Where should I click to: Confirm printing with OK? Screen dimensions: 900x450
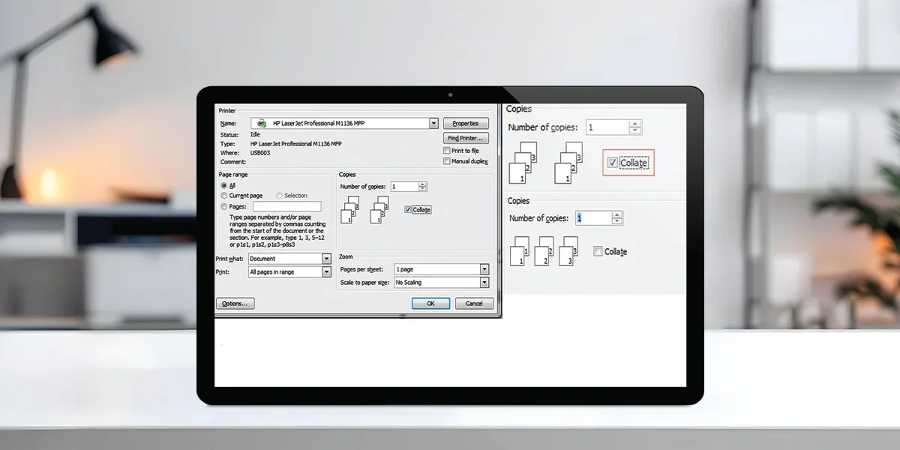[x=430, y=304]
